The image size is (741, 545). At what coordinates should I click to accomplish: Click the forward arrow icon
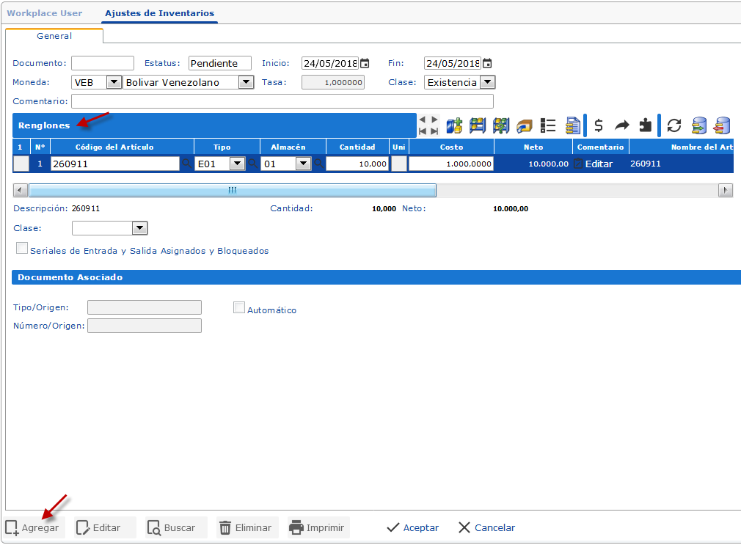[x=624, y=125]
